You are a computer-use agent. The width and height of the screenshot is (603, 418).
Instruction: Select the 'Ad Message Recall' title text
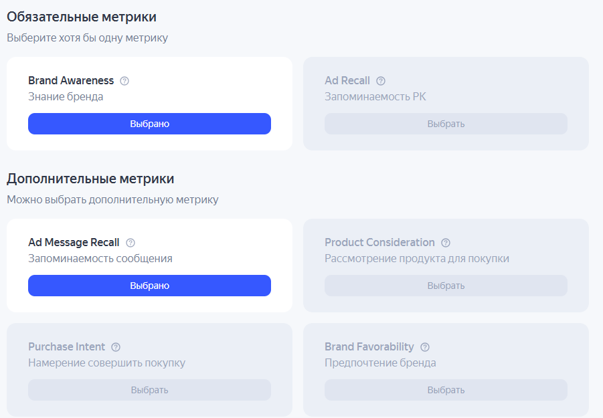point(74,243)
